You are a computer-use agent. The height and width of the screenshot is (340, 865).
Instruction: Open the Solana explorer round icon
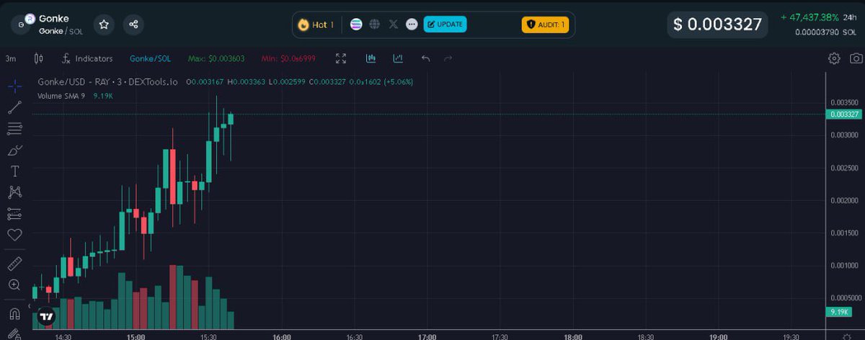[x=356, y=24]
